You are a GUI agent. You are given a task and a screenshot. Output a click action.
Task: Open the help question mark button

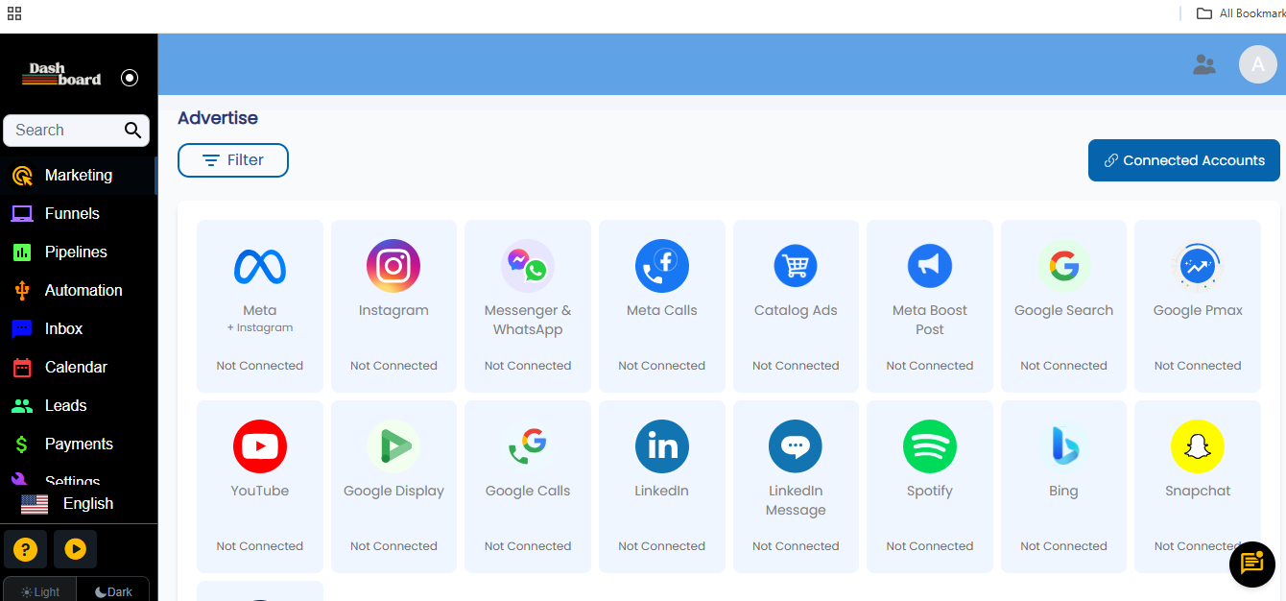click(26, 549)
